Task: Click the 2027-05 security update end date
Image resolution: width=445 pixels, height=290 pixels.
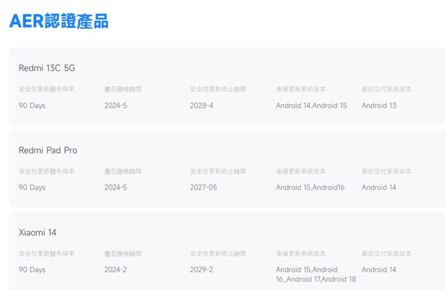Action: click(x=203, y=187)
